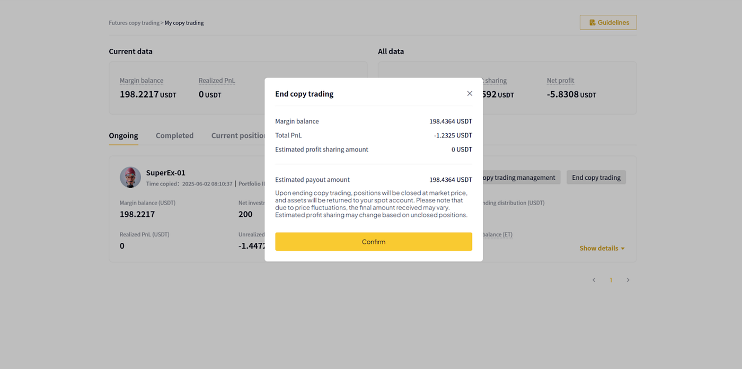Image resolution: width=742 pixels, height=369 pixels.
Task: Click the SuperEx-01 trader name
Action: pos(166,173)
